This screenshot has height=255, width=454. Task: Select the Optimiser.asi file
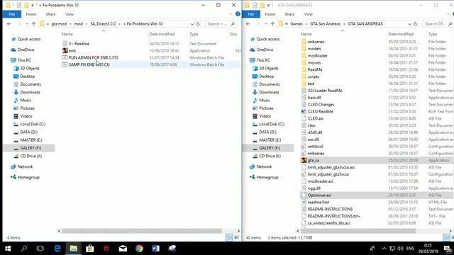(319, 195)
